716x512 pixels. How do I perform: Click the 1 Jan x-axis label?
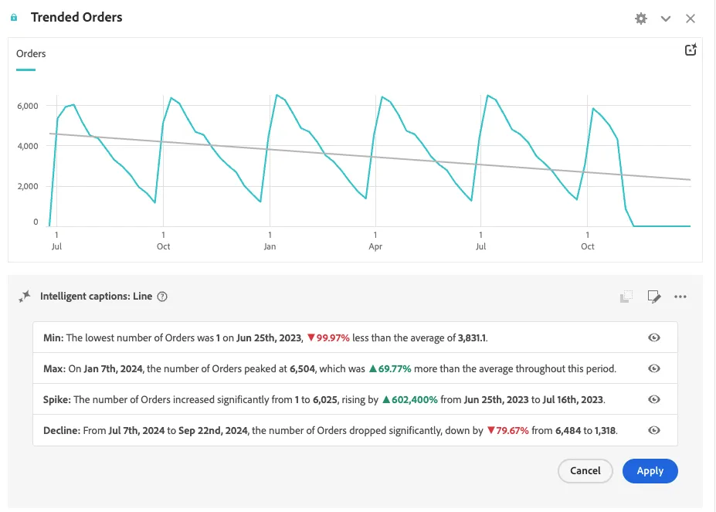pyautogui.click(x=270, y=241)
